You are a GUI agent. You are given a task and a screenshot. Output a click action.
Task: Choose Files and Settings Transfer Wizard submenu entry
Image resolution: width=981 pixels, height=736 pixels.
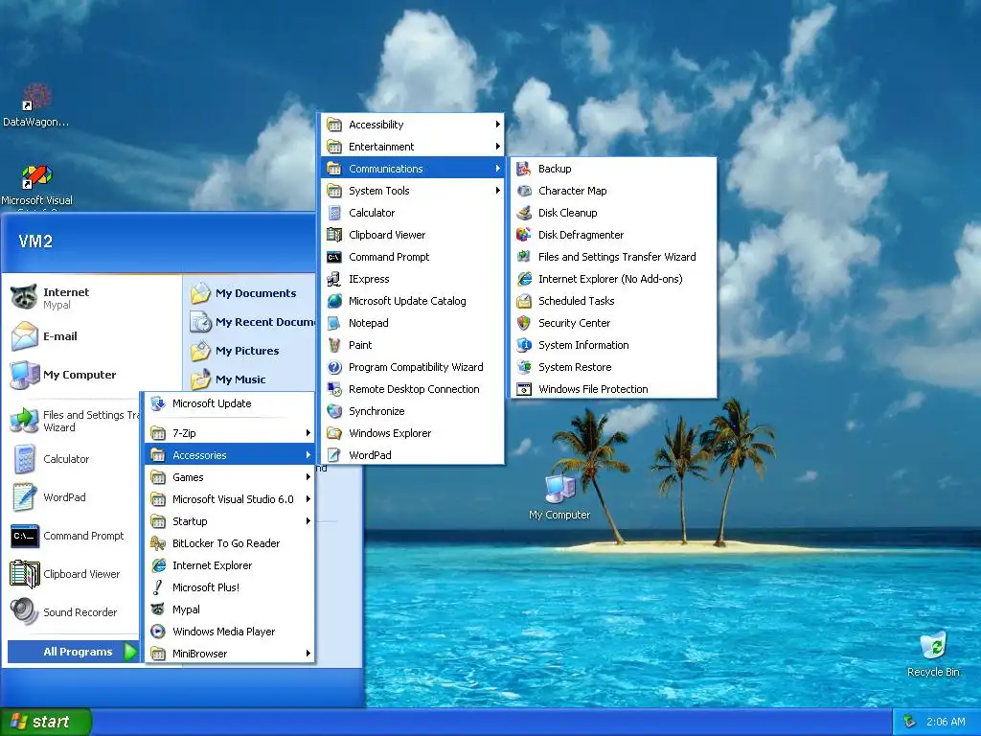coord(613,257)
